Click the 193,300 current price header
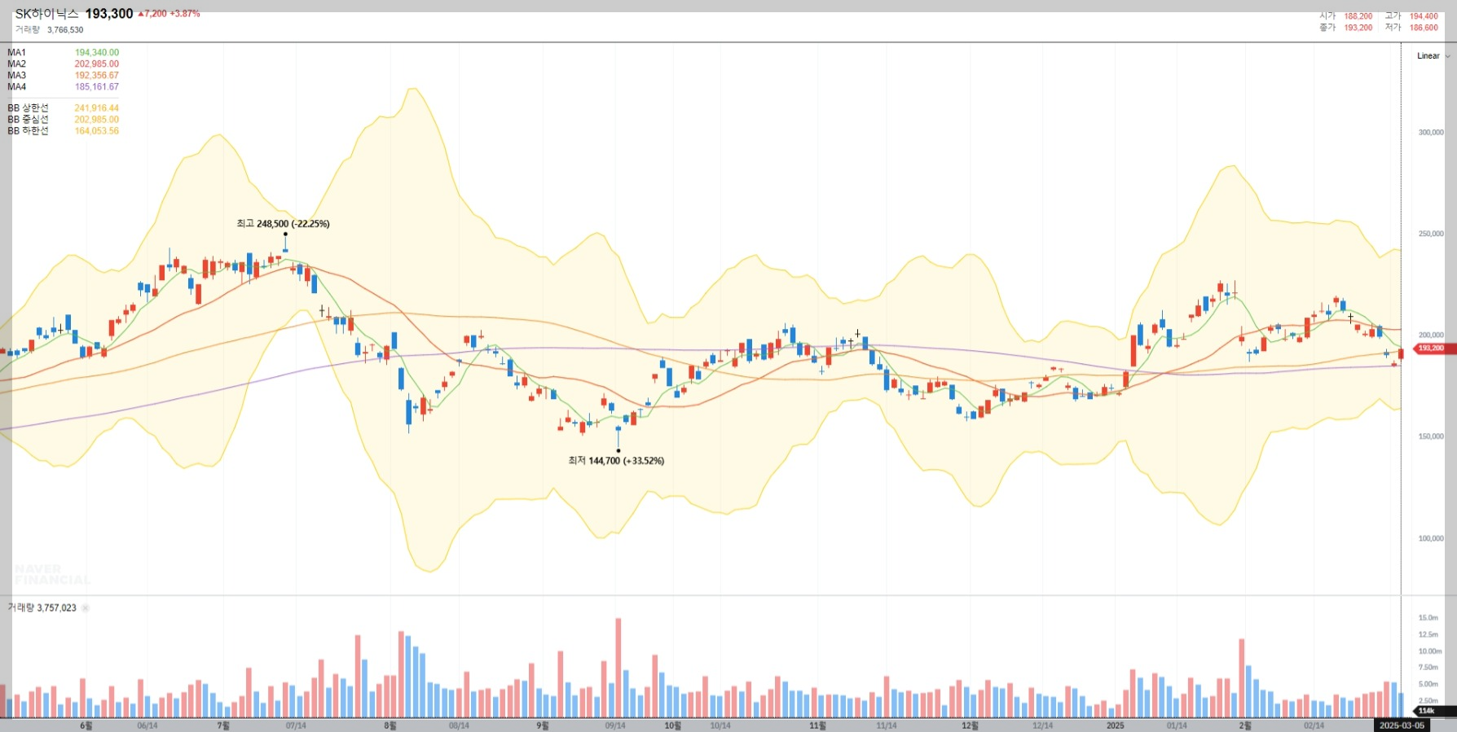This screenshot has width=1457, height=732. tap(109, 14)
